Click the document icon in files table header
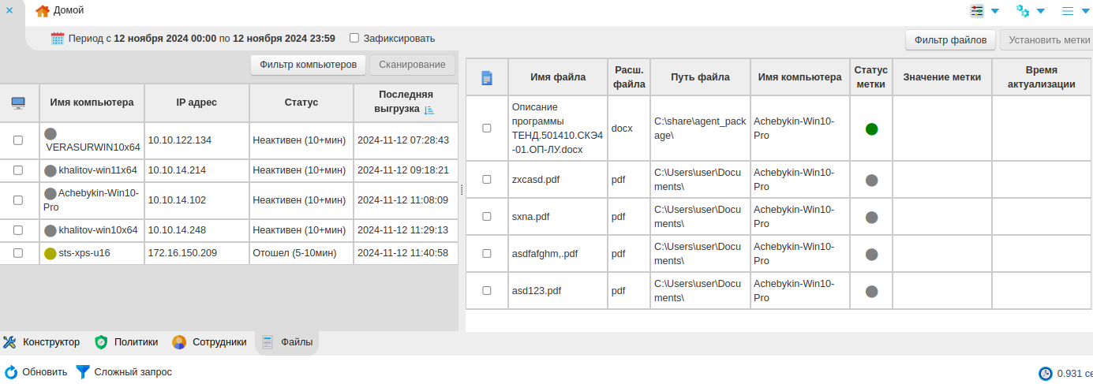This screenshot has width=1093, height=384. pos(487,77)
